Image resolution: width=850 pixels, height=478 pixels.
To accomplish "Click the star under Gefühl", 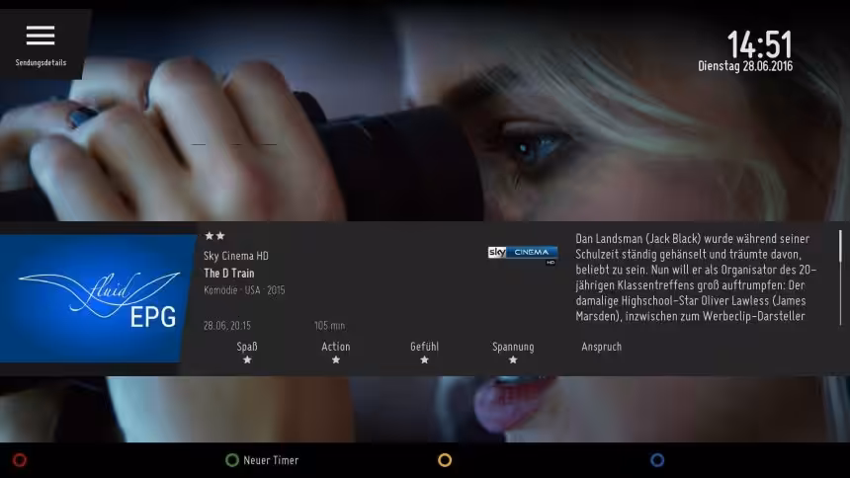I will pos(424,360).
